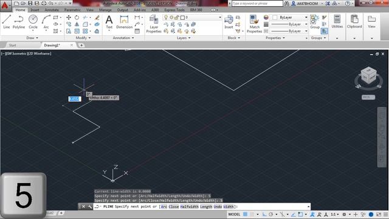Expand the Draw panel dropdown
Image resolution: width=389 pixels, height=219 pixels.
tap(32, 38)
